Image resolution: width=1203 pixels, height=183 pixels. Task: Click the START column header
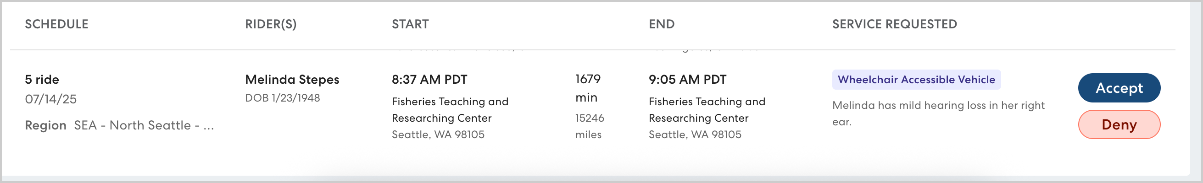click(x=410, y=24)
